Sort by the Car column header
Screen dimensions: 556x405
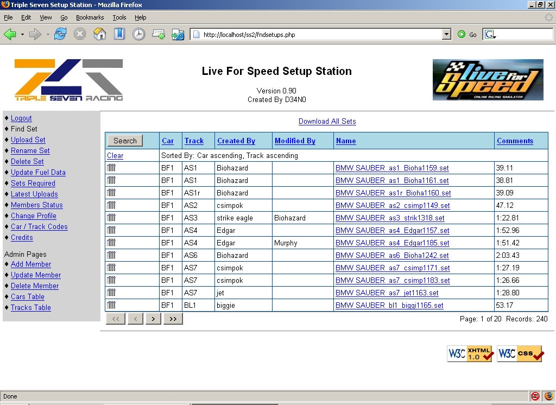tap(168, 141)
